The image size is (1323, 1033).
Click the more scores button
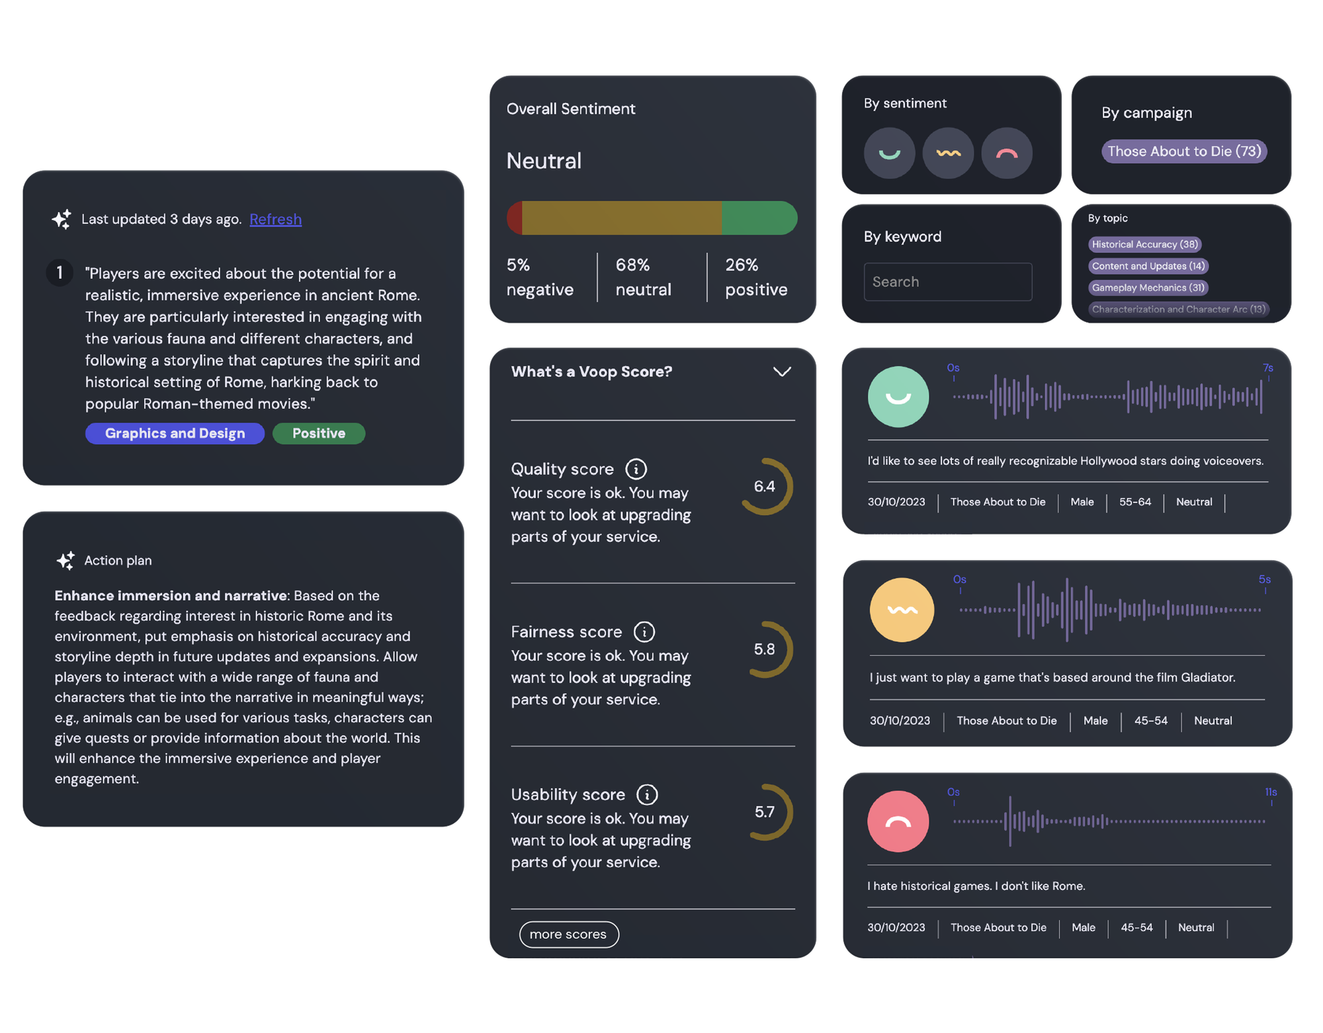click(x=568, y=934)
